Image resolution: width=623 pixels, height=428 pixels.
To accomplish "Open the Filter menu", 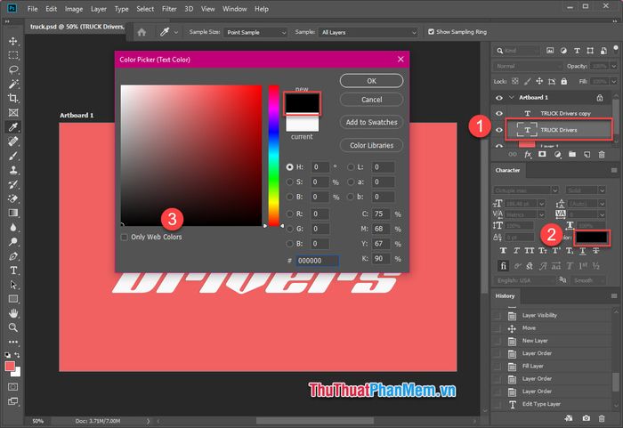I will point(169,9).
